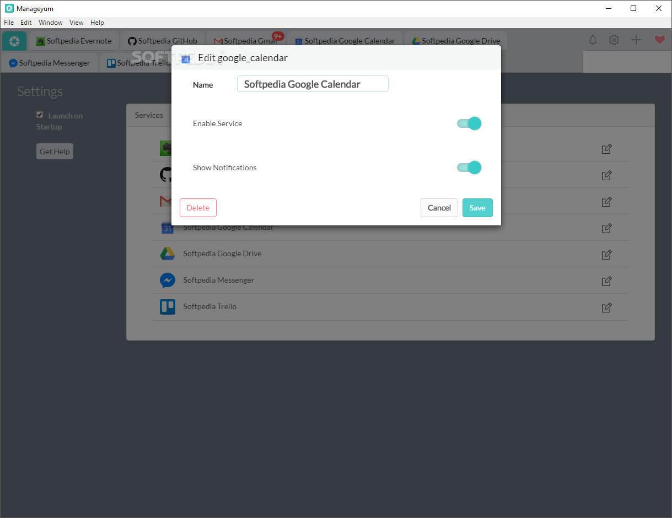
Task: Toggle the Show Notifications switch
Action: pos(469,168)
